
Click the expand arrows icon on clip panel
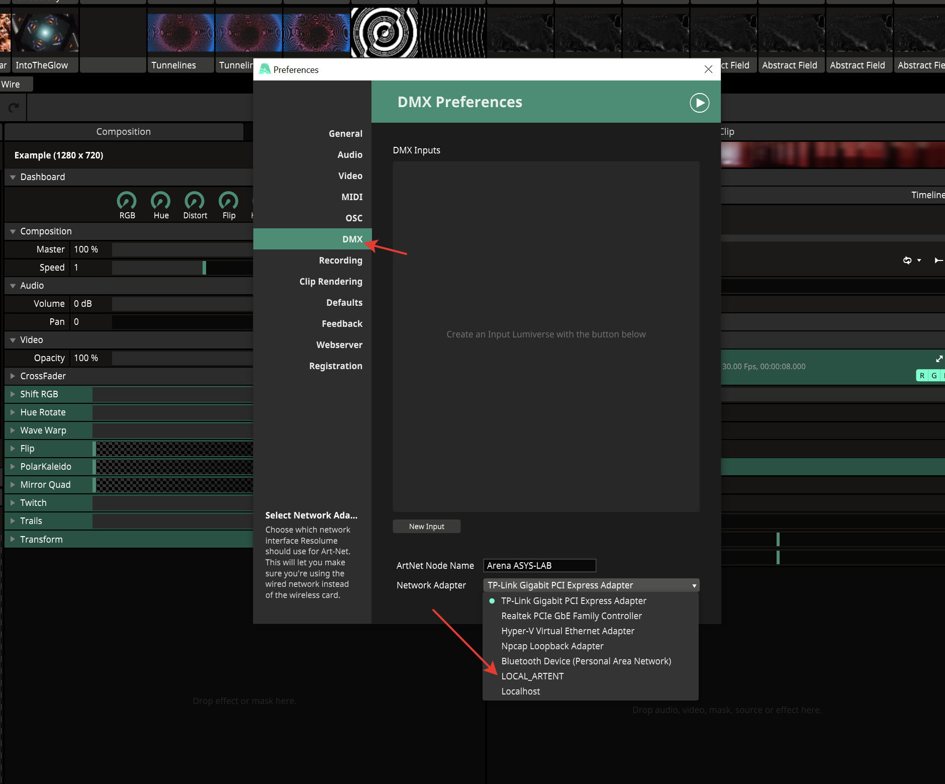(939, 359)
